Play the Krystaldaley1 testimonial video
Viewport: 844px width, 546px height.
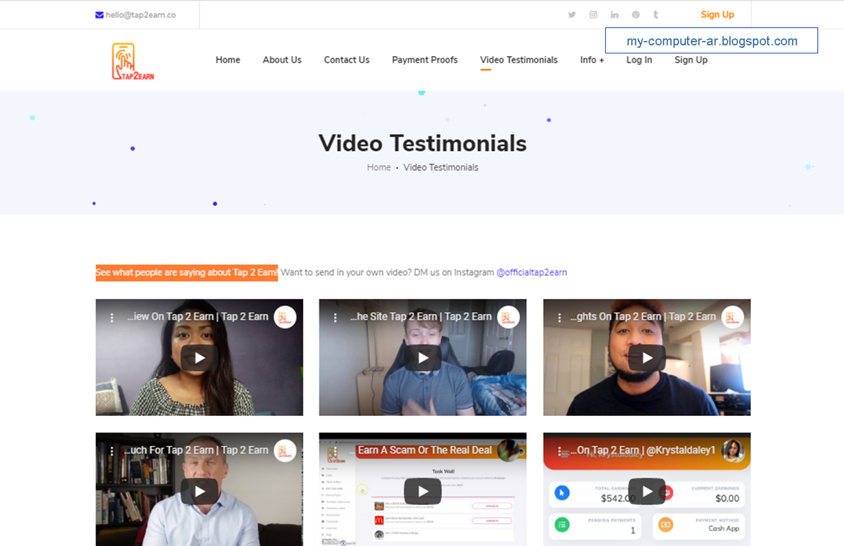[x=647, y=491]
